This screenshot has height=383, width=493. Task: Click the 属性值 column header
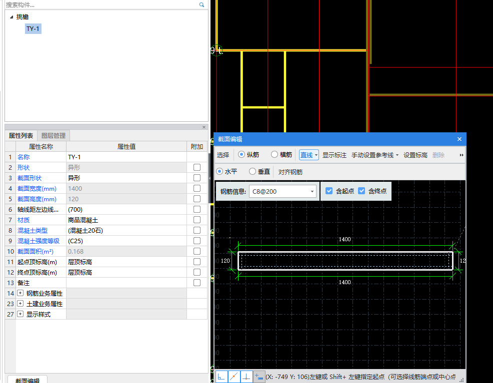pos(126,147)
